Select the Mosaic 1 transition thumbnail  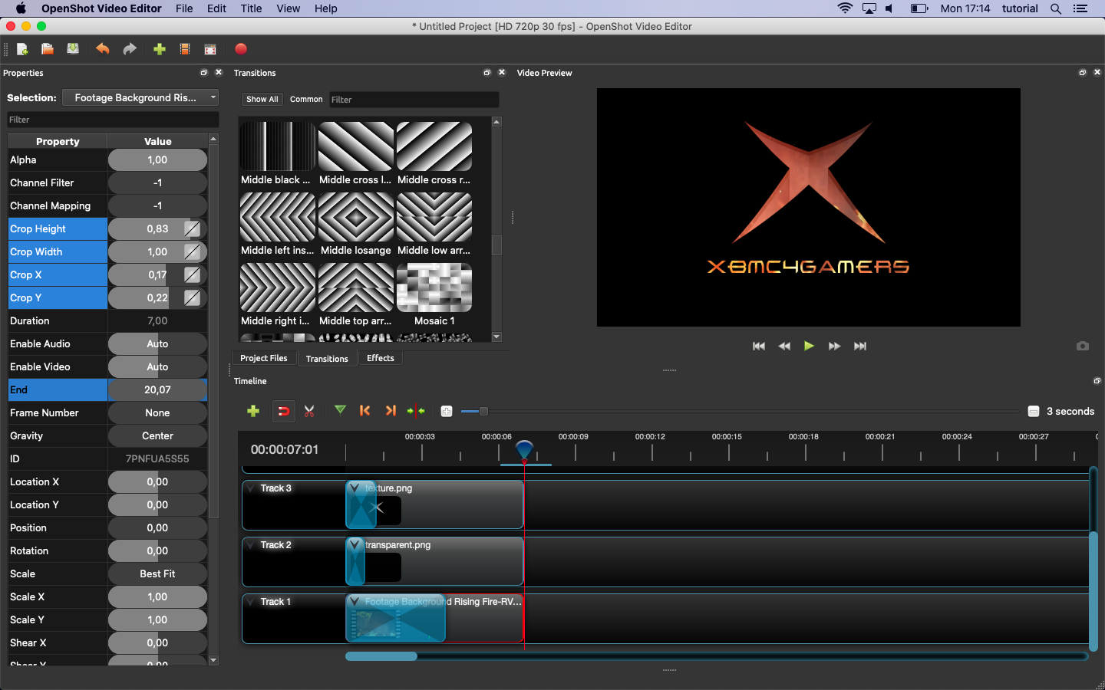[434, 288]
